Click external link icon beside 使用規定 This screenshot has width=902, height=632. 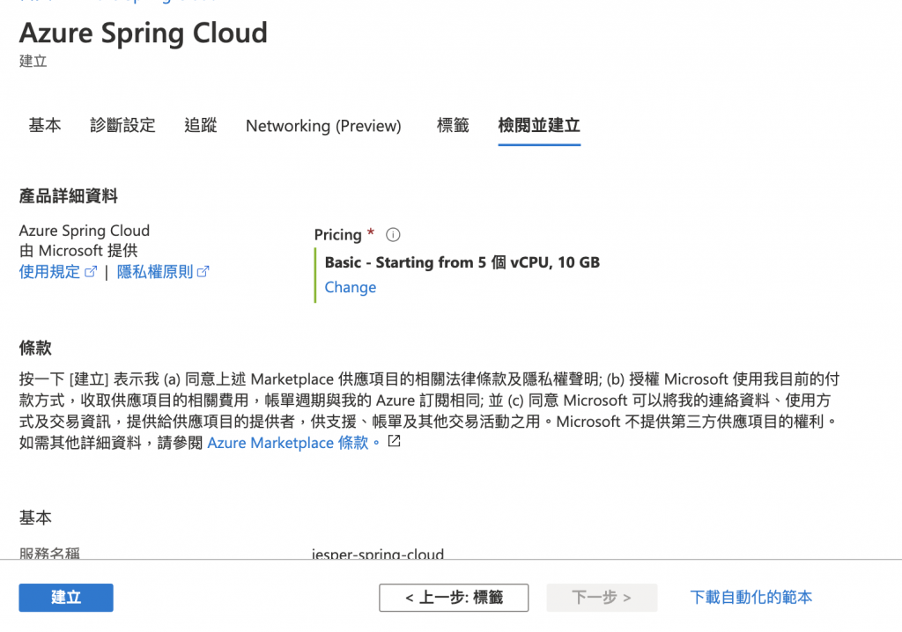90,272
